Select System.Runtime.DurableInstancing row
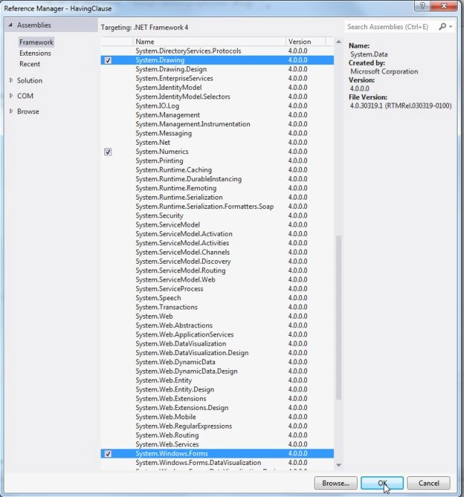The height and width of the screenshot is (497, 464). [218, 179]
